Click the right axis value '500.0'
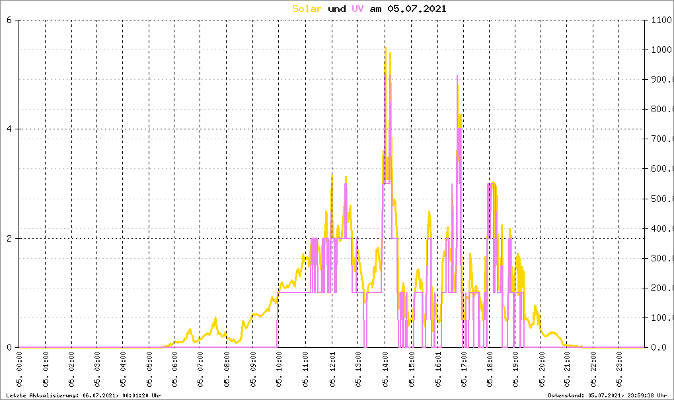 pos(662,199)
